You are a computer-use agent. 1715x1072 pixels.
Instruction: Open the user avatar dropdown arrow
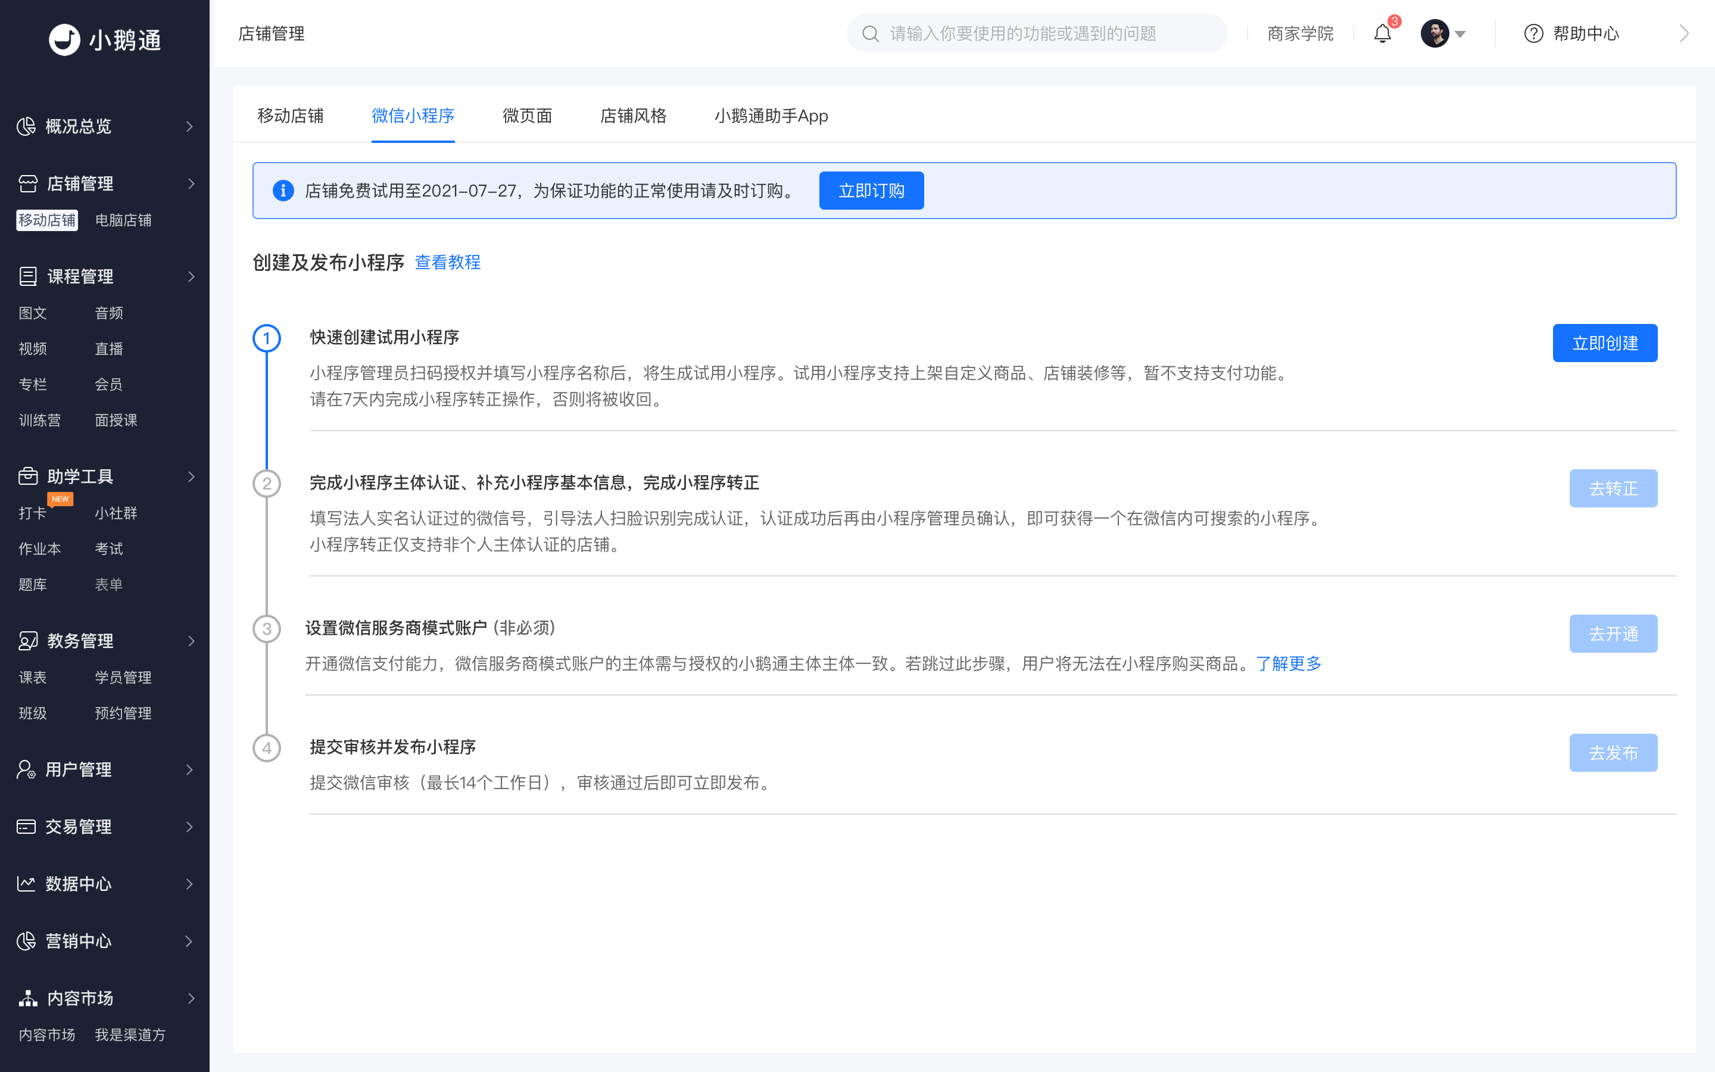[1460, 34]
